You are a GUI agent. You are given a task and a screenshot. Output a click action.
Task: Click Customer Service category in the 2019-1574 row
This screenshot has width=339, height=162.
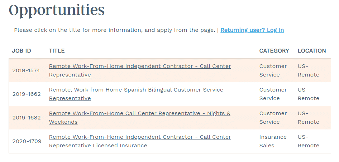pyautogui.click(x=273, y=70)
